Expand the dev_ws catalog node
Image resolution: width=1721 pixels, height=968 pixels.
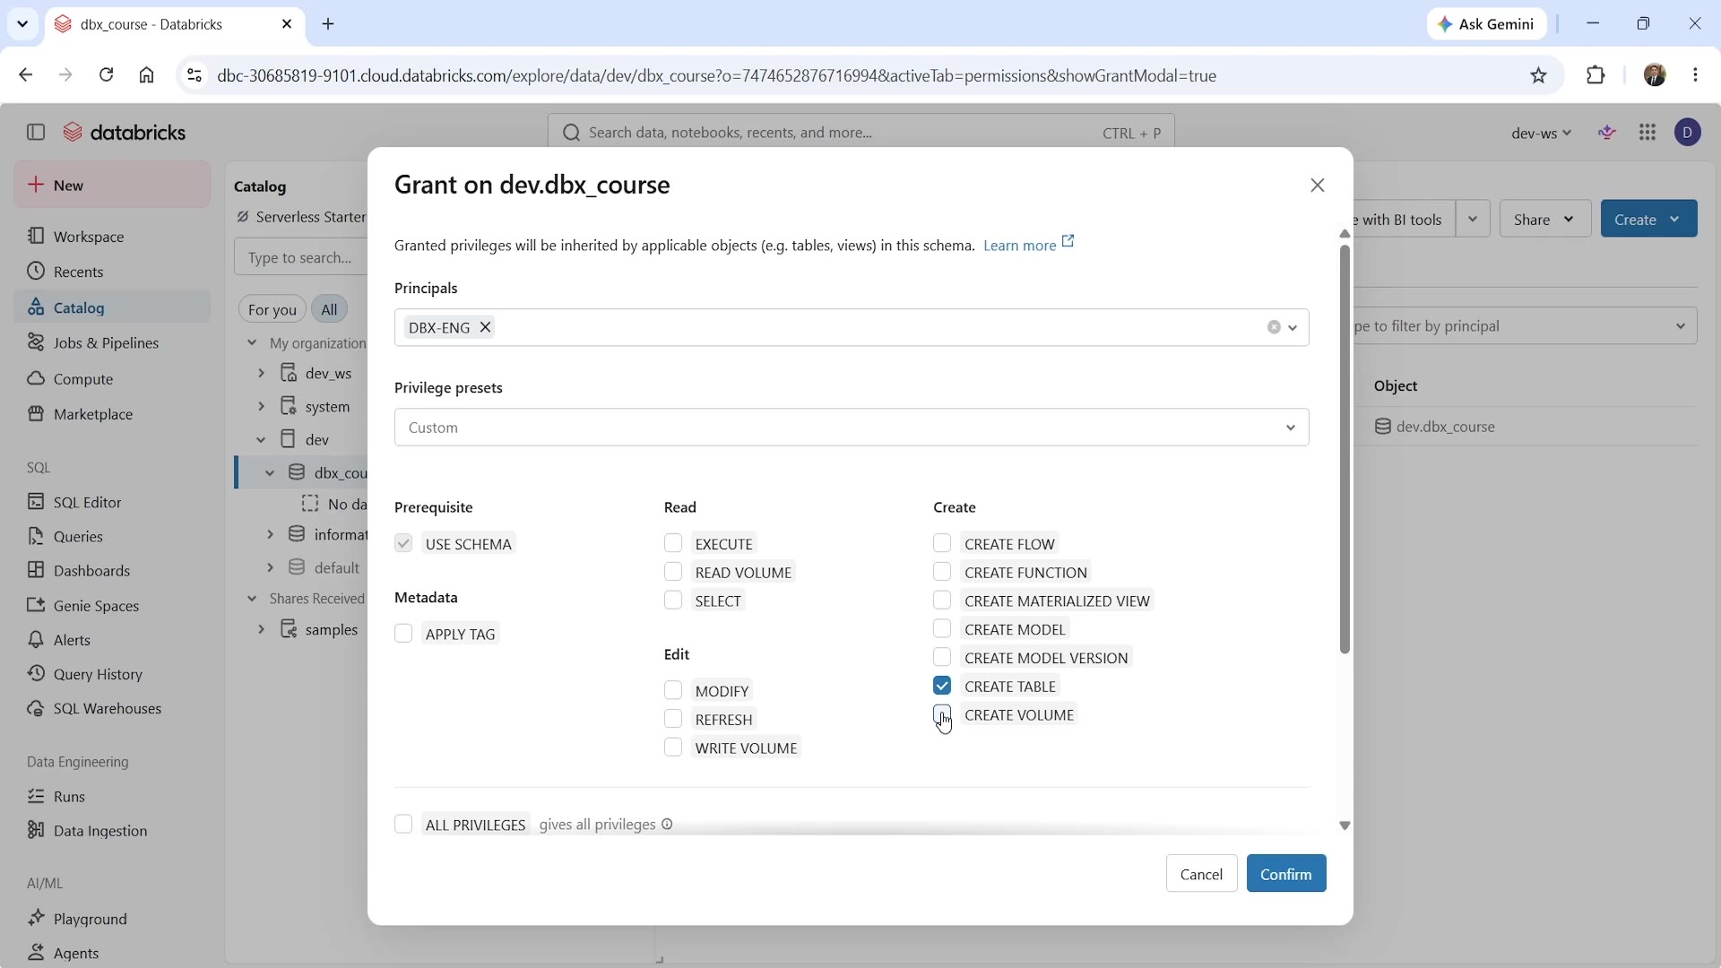click(262, 373)
